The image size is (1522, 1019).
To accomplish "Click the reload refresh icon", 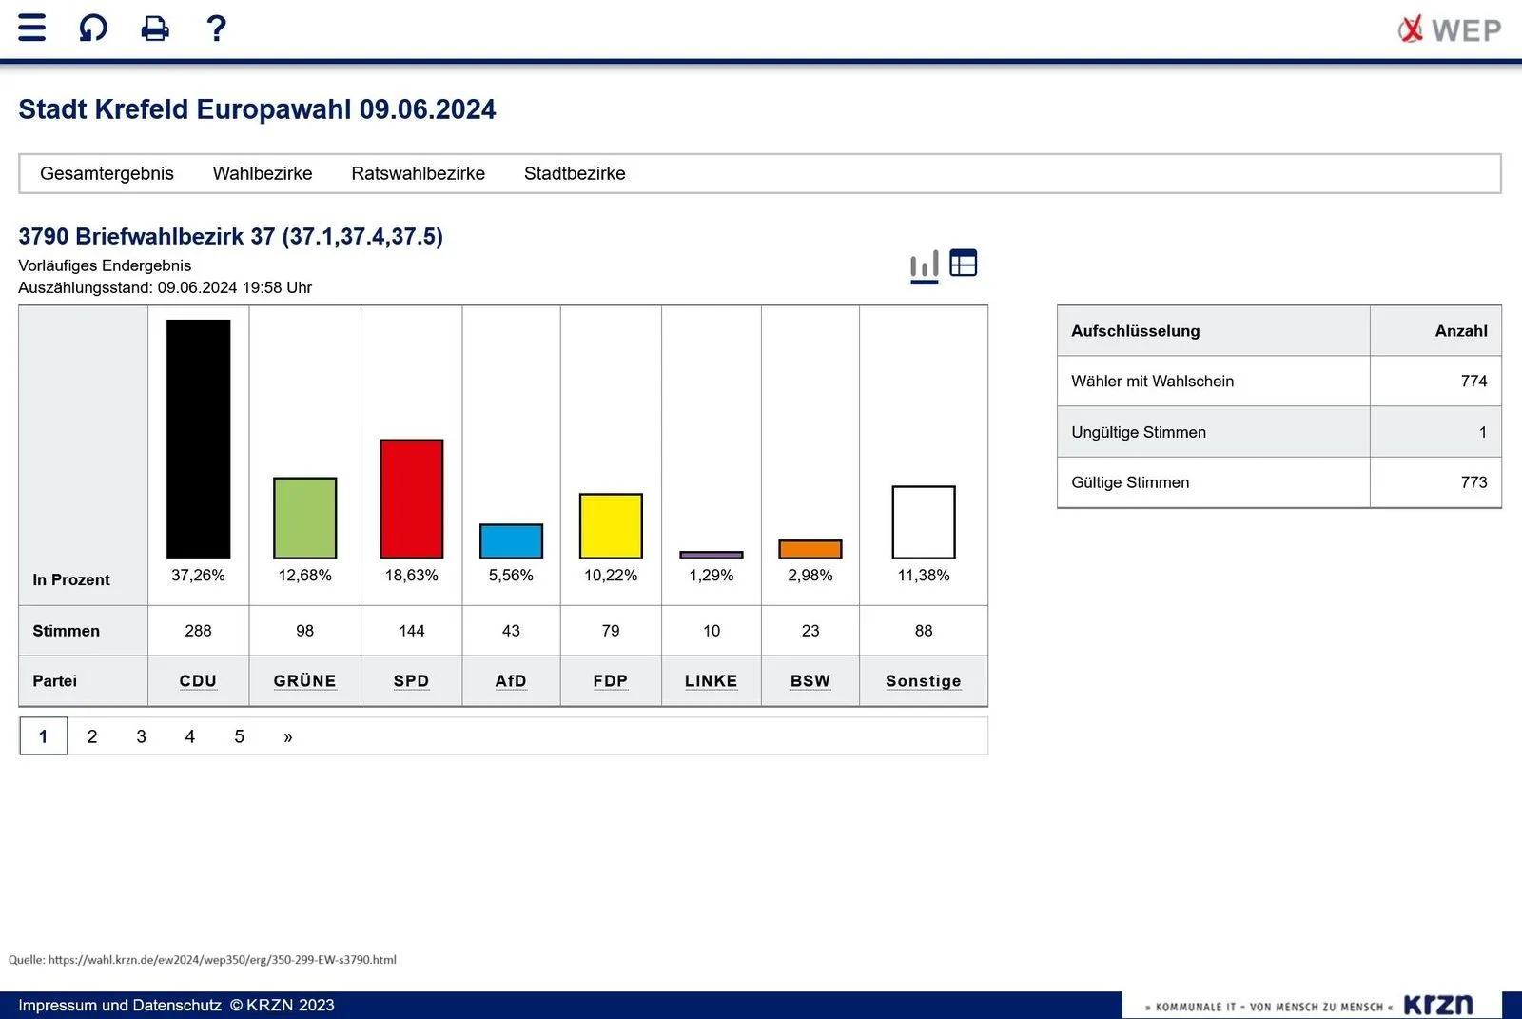I will pos(93,28).
